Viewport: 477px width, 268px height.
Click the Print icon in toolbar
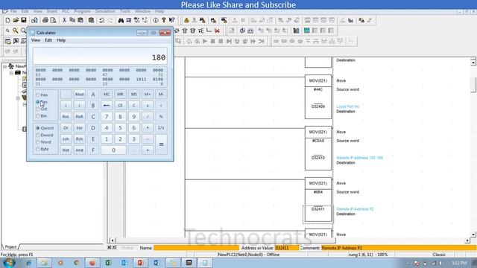pos(45,20)
